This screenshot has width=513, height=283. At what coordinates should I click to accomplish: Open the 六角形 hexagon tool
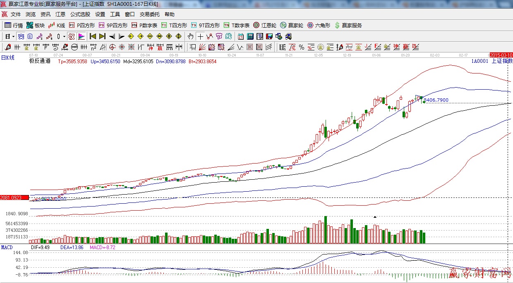[x=319, y=25]
